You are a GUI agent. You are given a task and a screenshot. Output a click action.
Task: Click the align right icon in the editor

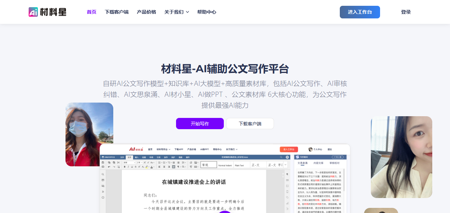pyautogui.click(x=169, y=167)
